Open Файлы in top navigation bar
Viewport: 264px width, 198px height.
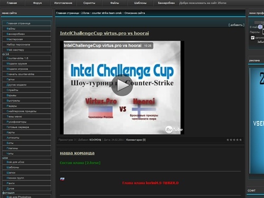point(115,3)
